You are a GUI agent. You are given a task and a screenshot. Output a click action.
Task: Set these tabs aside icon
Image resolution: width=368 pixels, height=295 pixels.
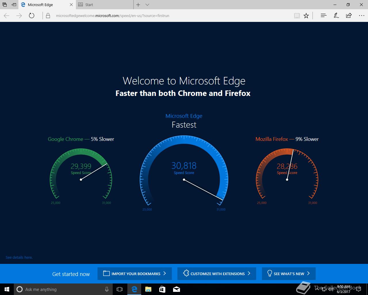[x=14, y=5]
